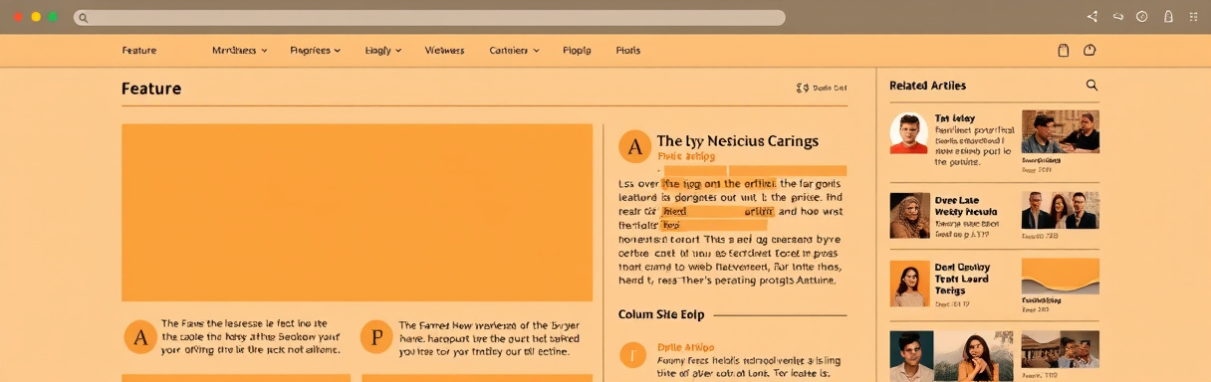This screenshot has height=382, width=1211.
Task: Click the circled A badge below the hero image
Action: point(140,337)
